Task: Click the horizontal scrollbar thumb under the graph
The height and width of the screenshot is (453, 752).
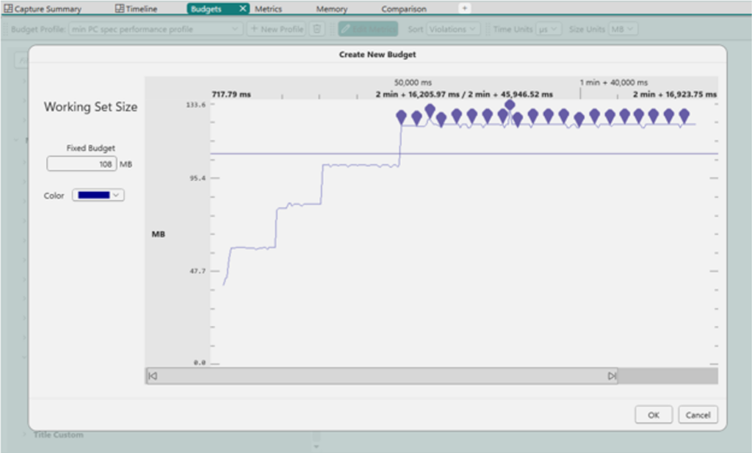Action: [382, 376]
